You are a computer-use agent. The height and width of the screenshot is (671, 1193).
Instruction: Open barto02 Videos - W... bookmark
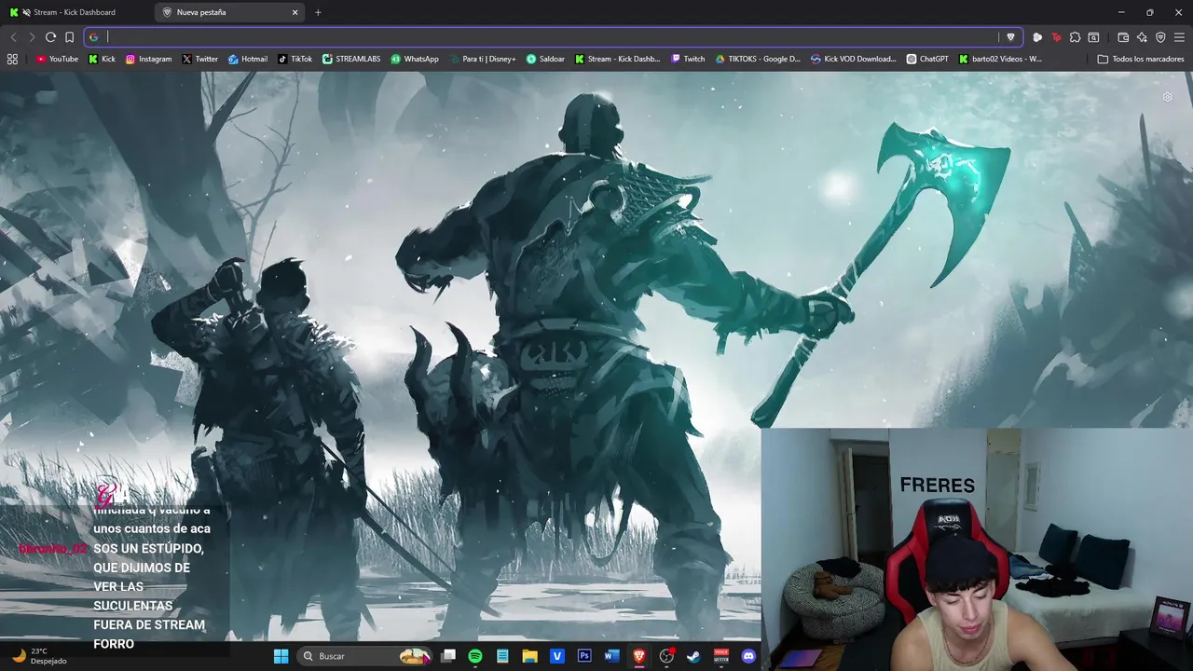(x=1000, y=59)
